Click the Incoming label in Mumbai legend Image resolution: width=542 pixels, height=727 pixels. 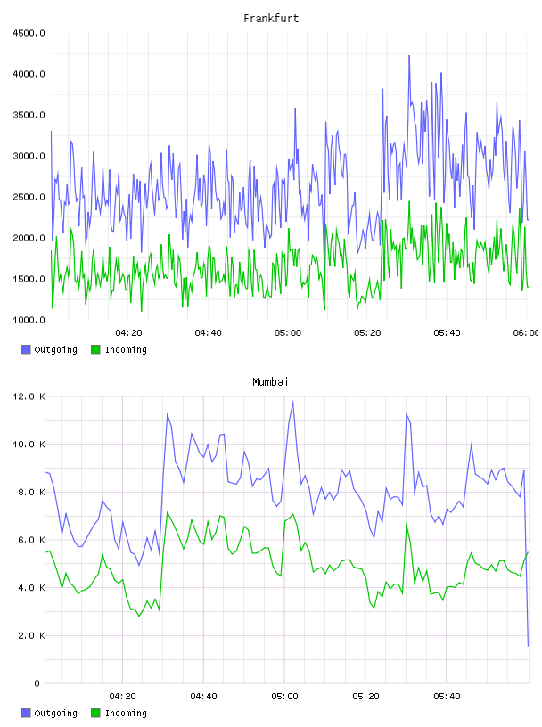pos(126,714)
